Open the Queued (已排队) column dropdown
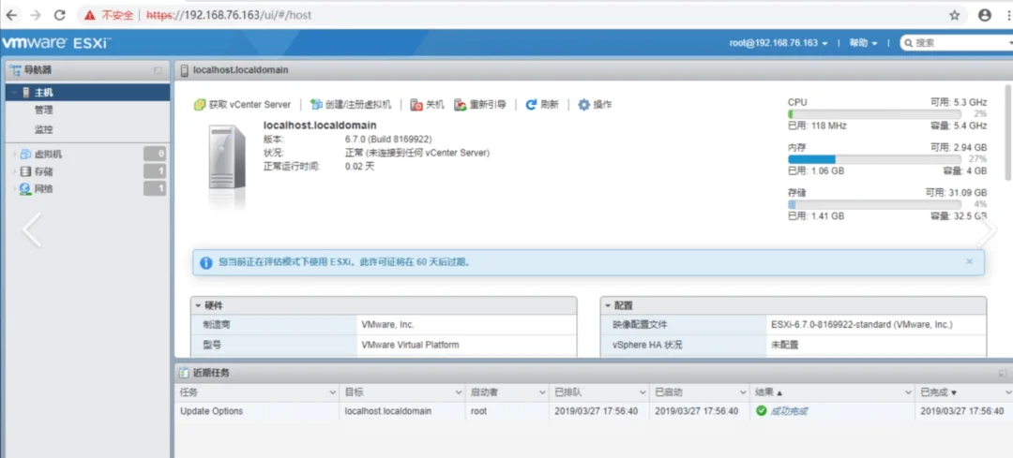1013x458 pixels. tap(643, 392)
